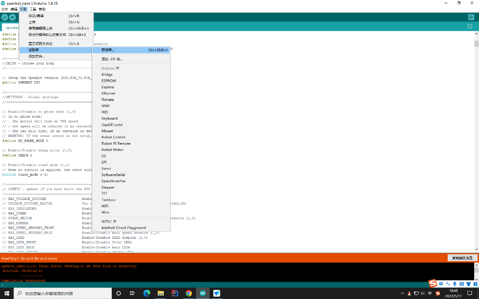Screen dimensions: 479x299
Task: Open the Sogou skin shirt icon
Action: [469, 284]
